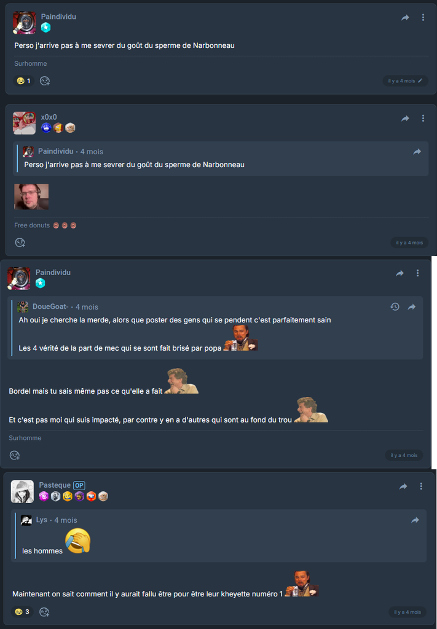Screen dimensions: 437x629
Task: View history of the quoted DoueGoat- message
Action: pyautogui.click(x=395, y=307)
